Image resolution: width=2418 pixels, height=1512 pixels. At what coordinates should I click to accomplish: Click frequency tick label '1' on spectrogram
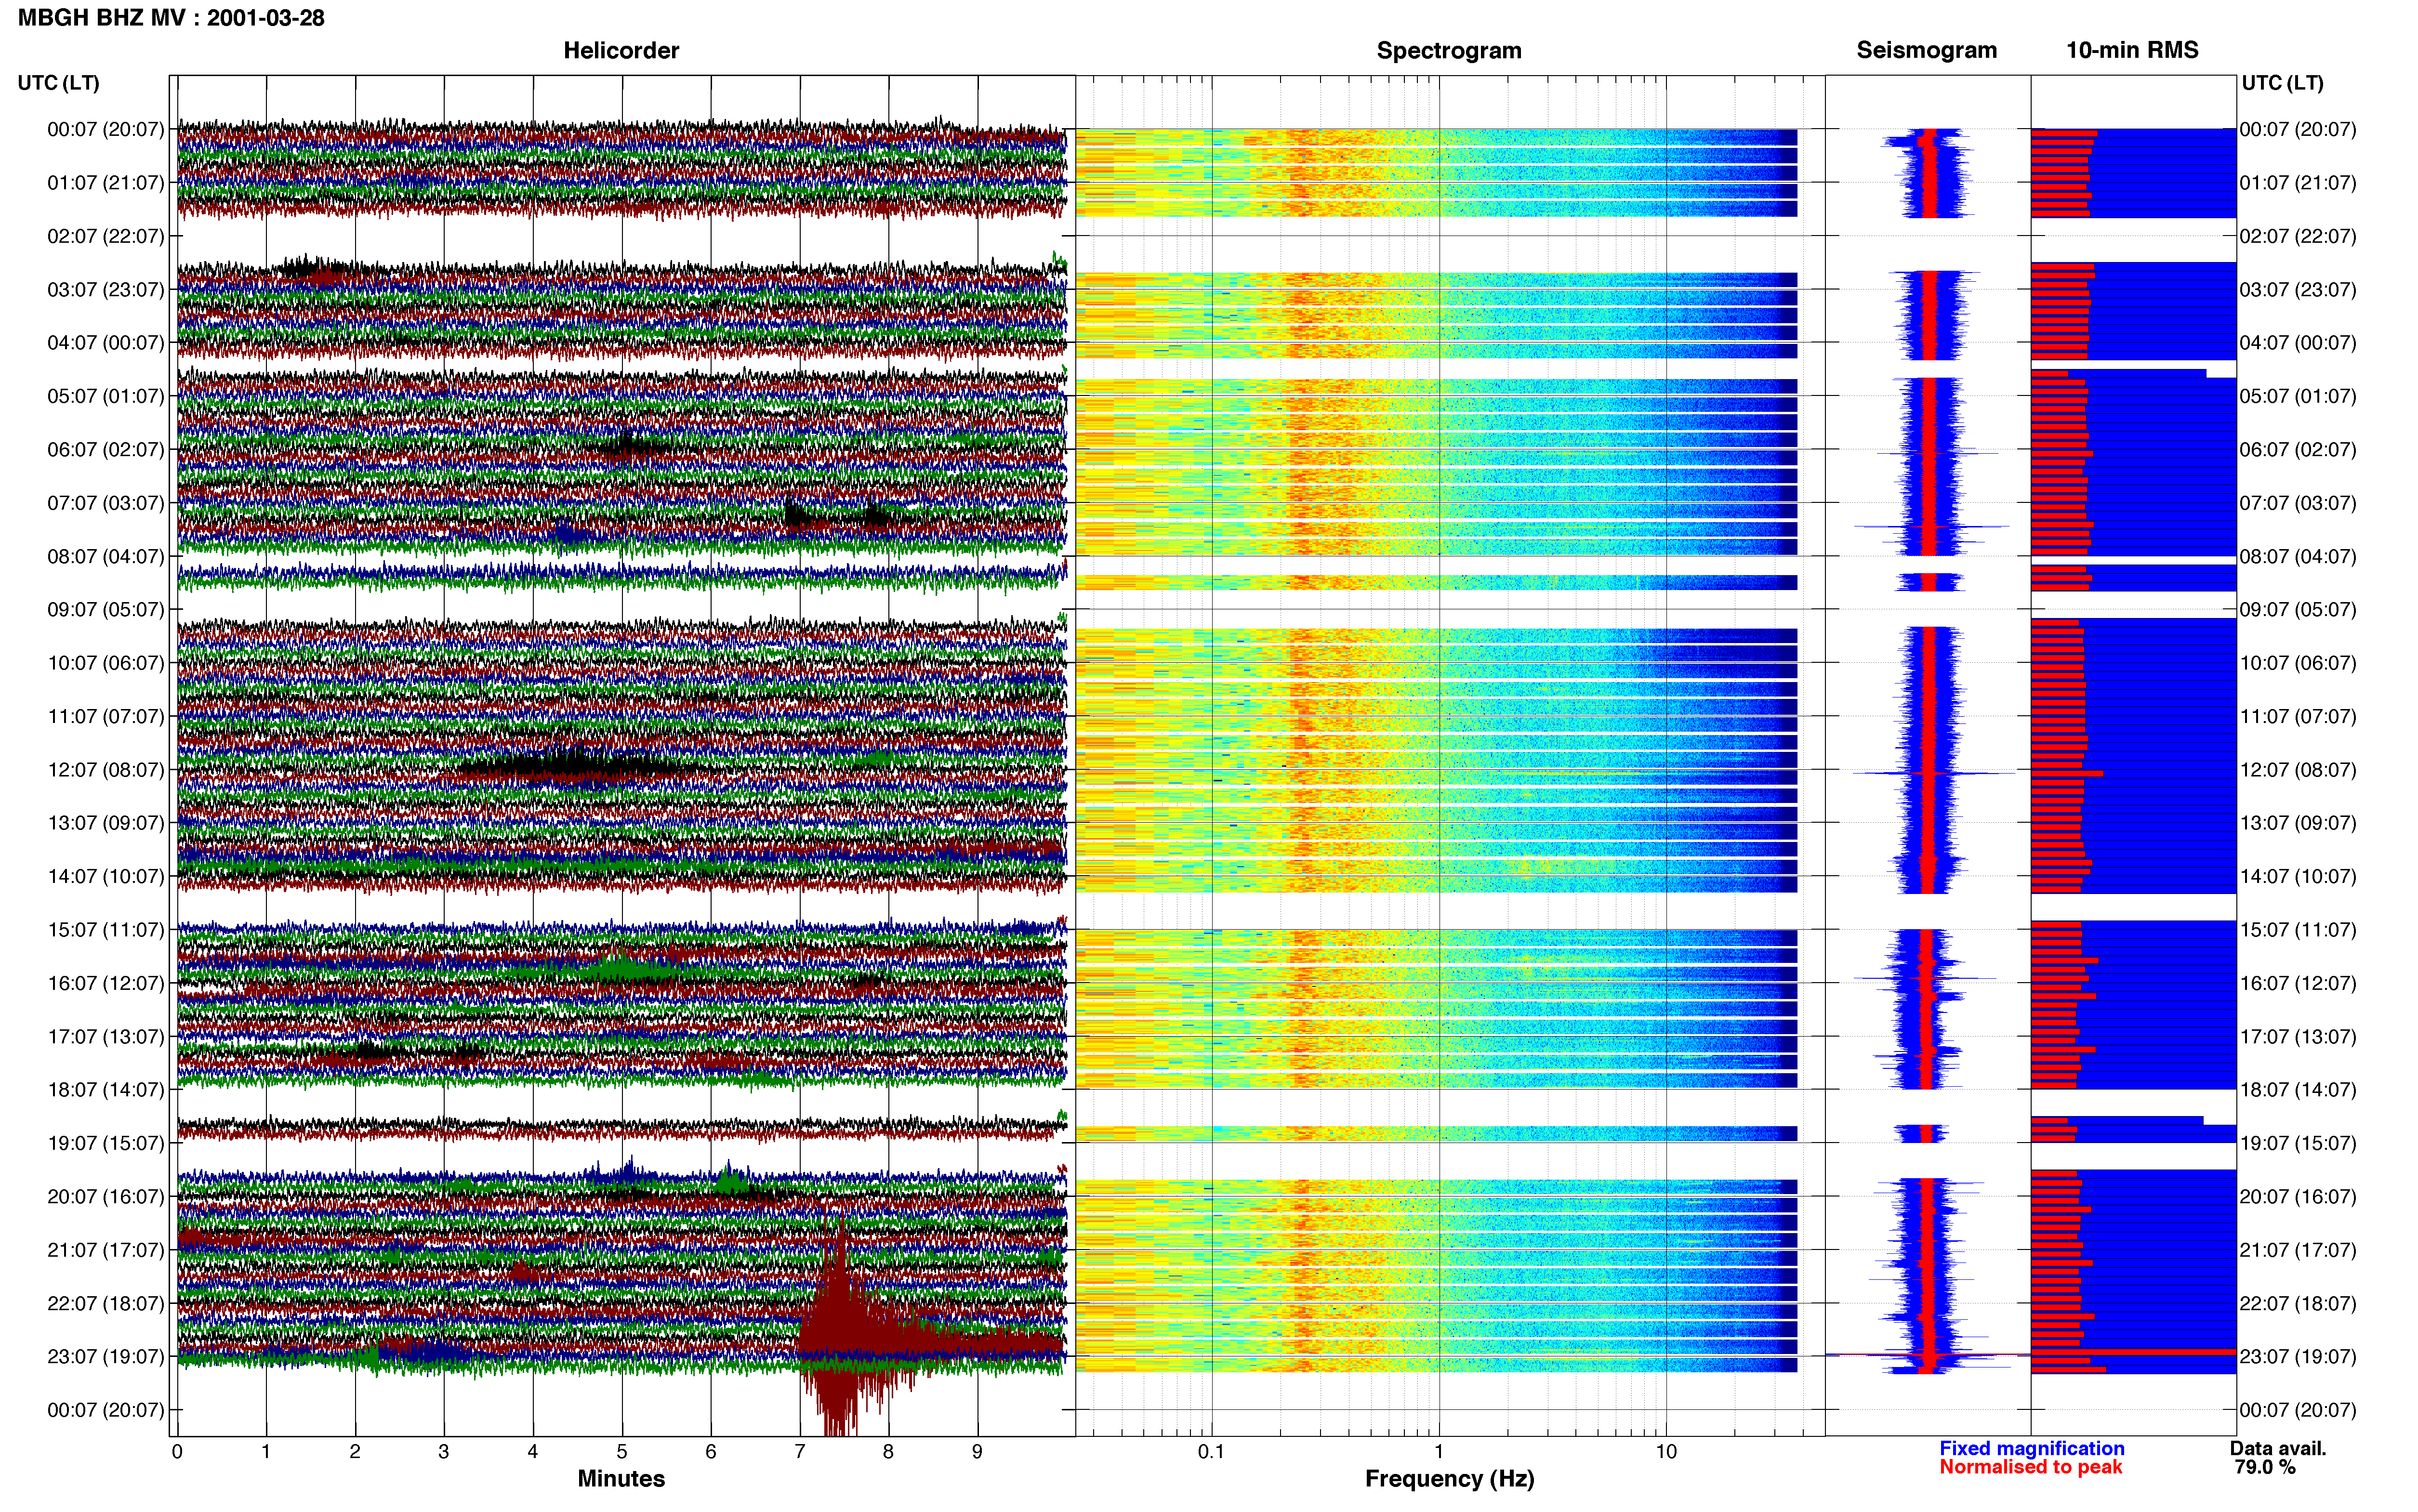(x=1439, y=1451)
